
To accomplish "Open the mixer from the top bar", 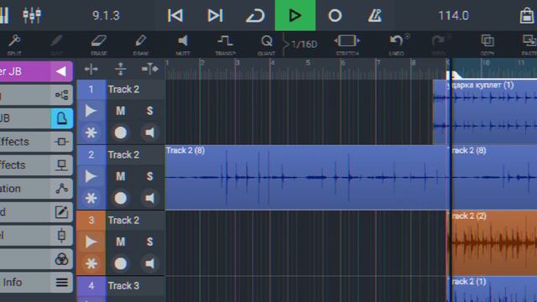I will point(32,15).
